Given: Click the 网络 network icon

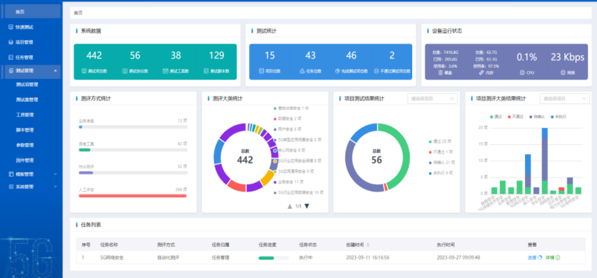Looking at the screenshot, I should 563,72.
